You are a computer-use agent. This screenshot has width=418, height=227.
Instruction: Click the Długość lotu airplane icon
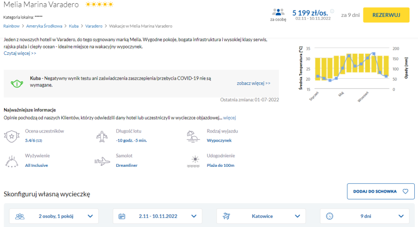102,137
